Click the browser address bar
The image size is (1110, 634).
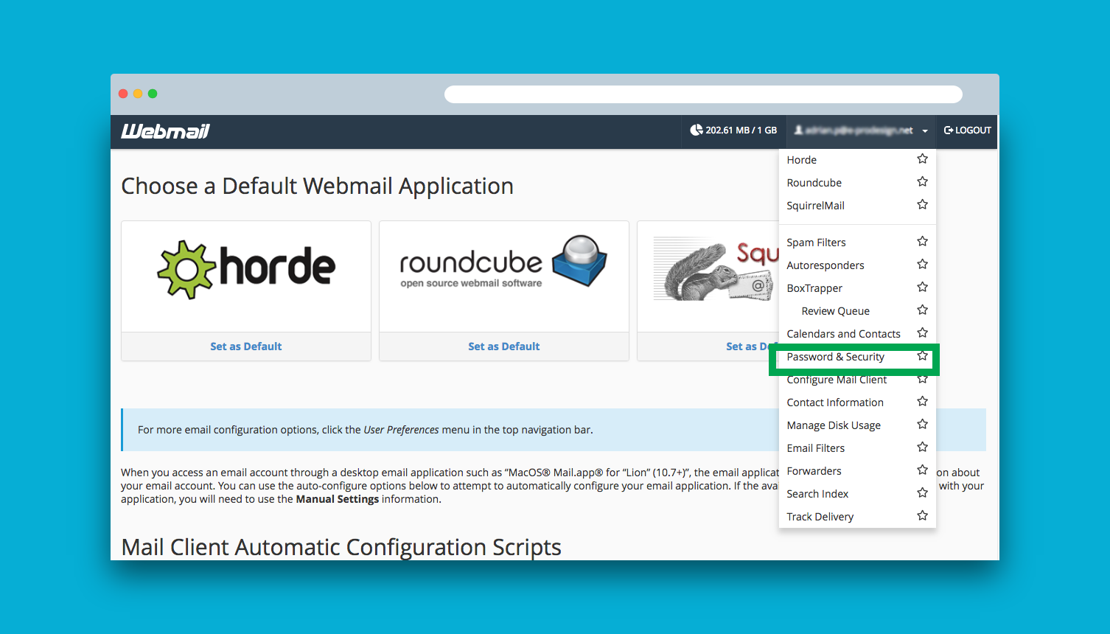click(703, 94)
